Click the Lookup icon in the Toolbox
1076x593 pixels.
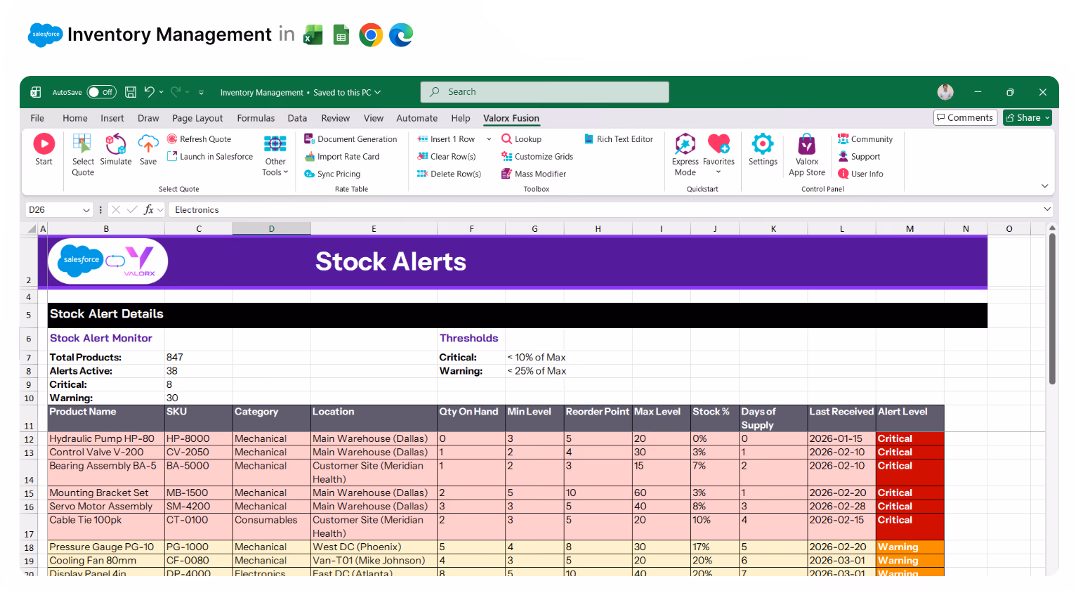click(x=521, y=138)
